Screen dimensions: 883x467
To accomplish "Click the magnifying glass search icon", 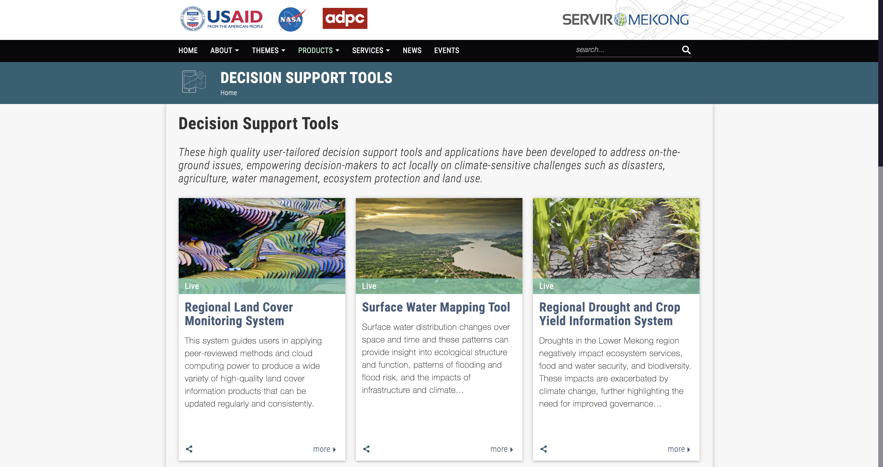I will pyautogui.click(x=686, y=50).
